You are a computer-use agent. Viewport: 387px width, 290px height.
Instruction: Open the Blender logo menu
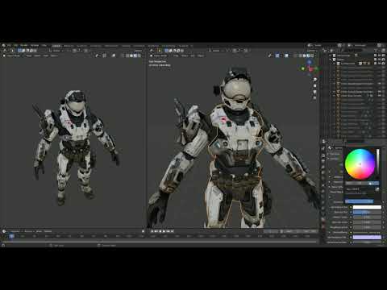(3, 45)
